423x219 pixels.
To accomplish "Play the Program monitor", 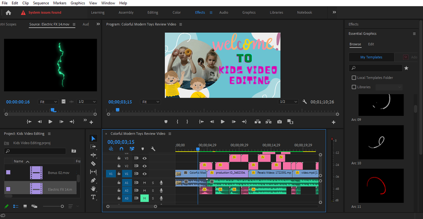I will pyautogui.click(x=223, y=122).
